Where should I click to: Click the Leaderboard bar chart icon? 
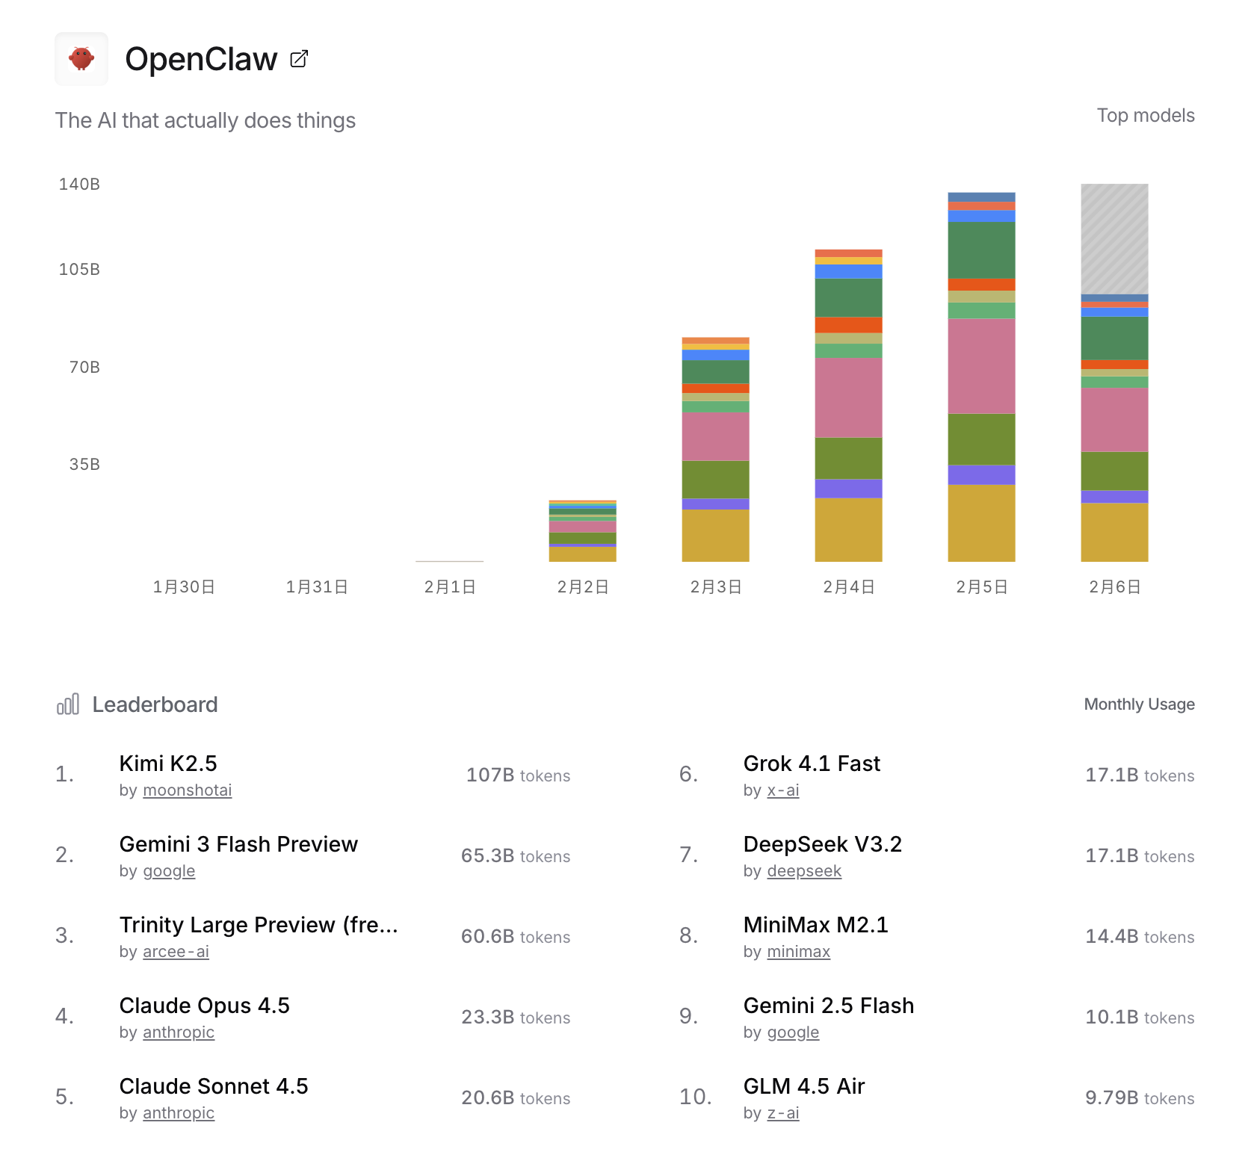(68, 705)
